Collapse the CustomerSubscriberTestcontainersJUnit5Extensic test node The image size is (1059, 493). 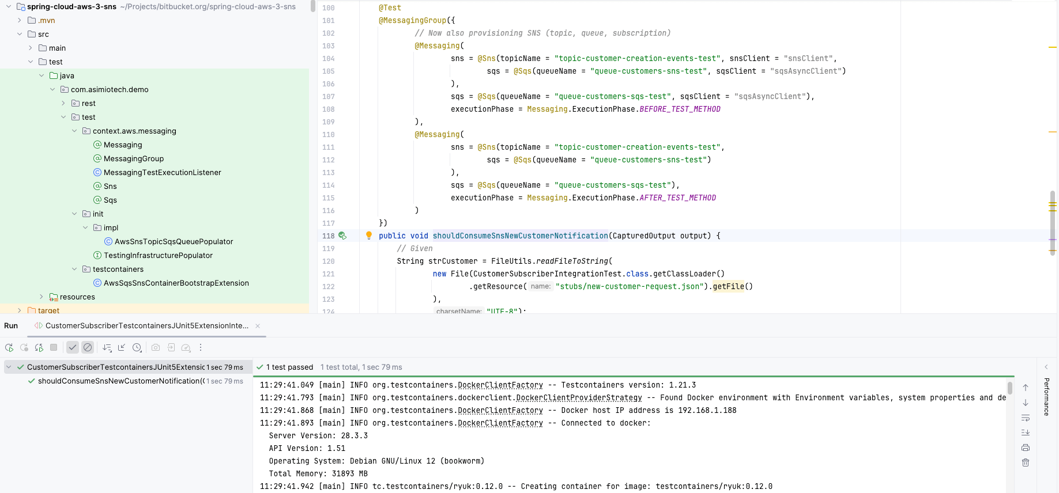point(9,367)
